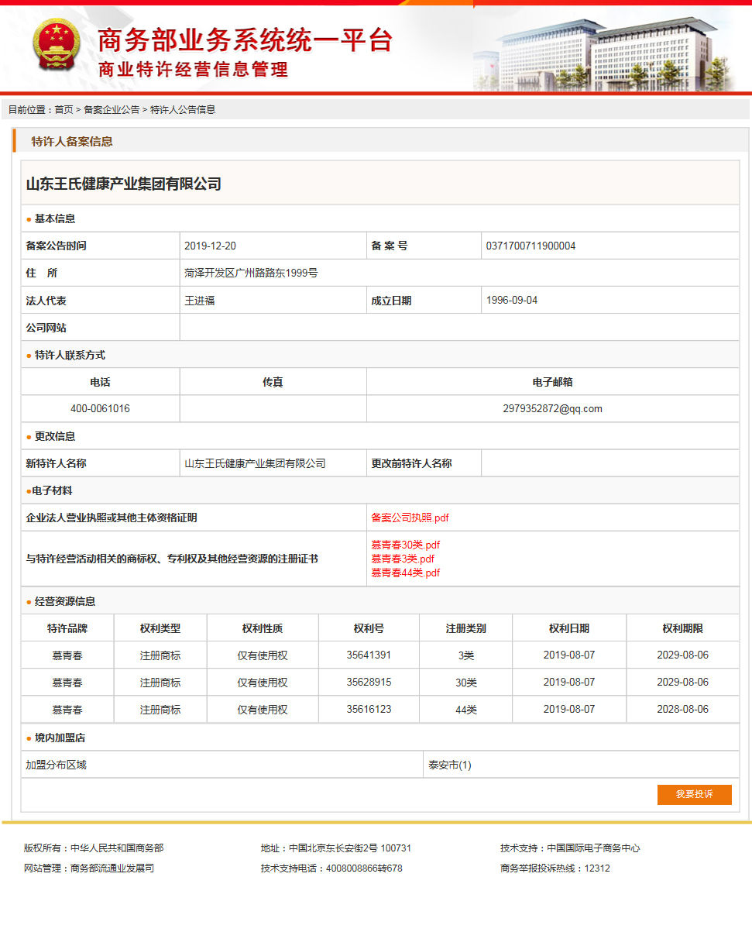The height and width of the screenshot is (932, 752).
Task: Open 备案企业公告 breadcrumb link
Action: tap(112, 110)
